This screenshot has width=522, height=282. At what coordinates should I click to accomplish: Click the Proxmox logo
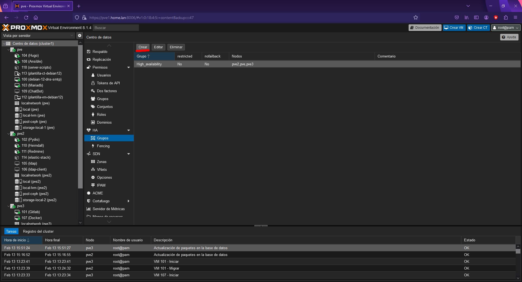pyautogui.click(x=24, y=27)
